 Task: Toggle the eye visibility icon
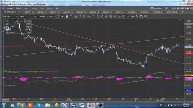(x=115, y=16)
